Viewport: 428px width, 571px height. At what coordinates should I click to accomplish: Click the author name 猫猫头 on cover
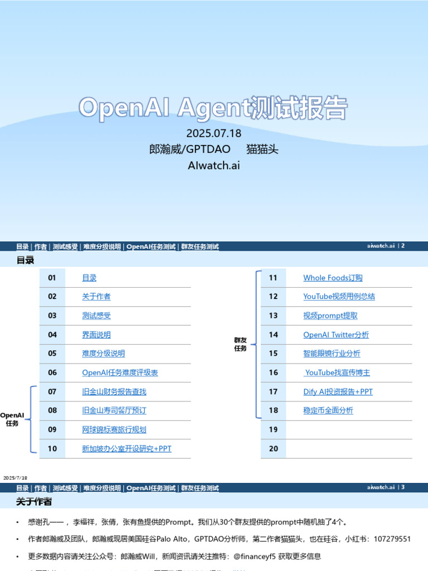(x=262, y=149)
